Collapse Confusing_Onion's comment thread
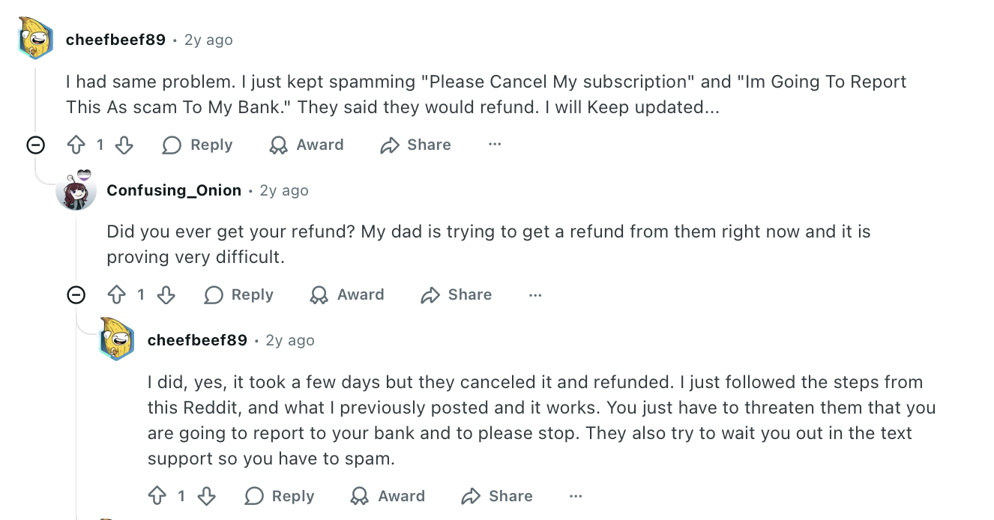994x520 pixels. (x=76, y=294)
